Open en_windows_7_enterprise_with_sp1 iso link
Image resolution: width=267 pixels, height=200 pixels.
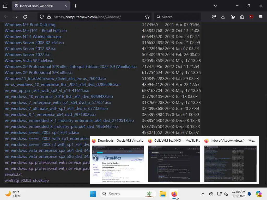58,103
